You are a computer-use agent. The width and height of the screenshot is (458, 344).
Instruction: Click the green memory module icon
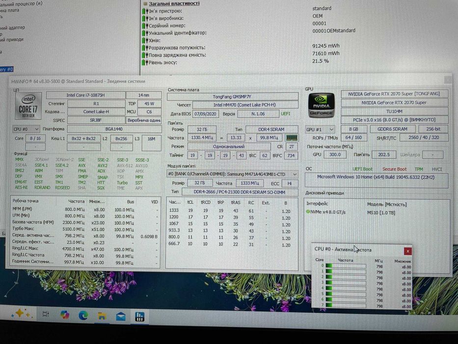click(292, 138)
